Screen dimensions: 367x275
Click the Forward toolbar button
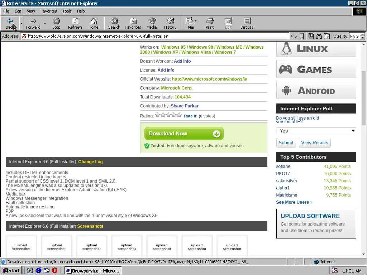33,23
